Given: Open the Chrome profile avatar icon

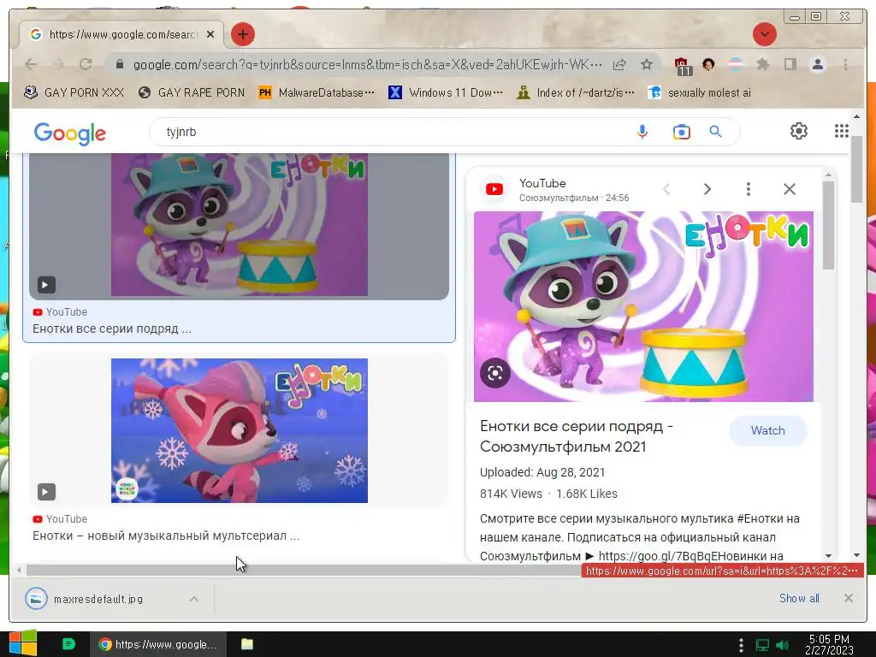Looking at the screenshot, I should tap(817, 65).
